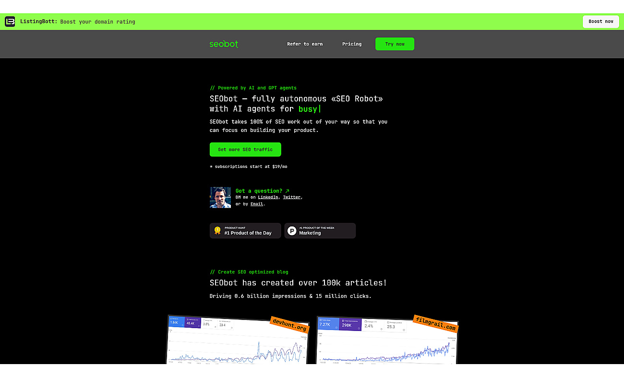This screenshot has height=378, width=624.
Task: Click the Try now button
Action: tap(395, 44)
